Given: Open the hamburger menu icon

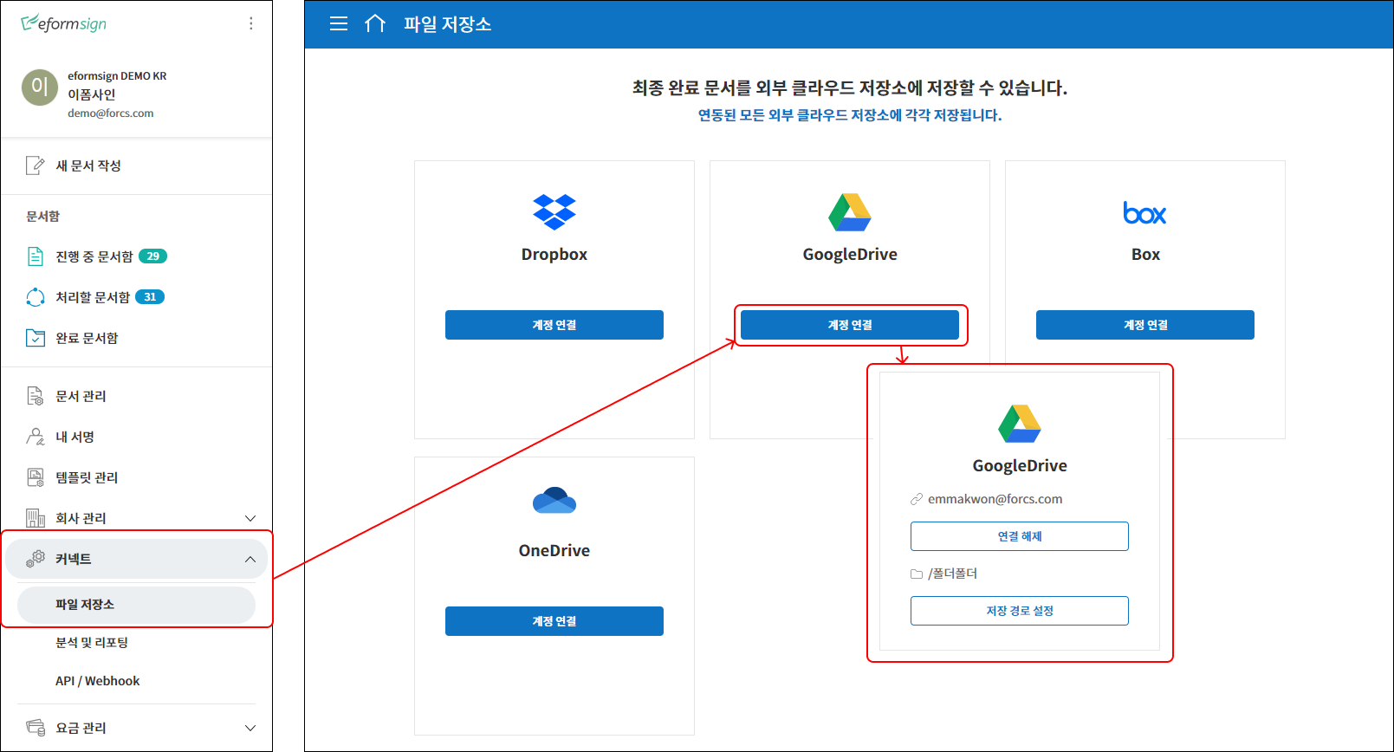Looking at the screenshot, I should [x=339, y=24].
